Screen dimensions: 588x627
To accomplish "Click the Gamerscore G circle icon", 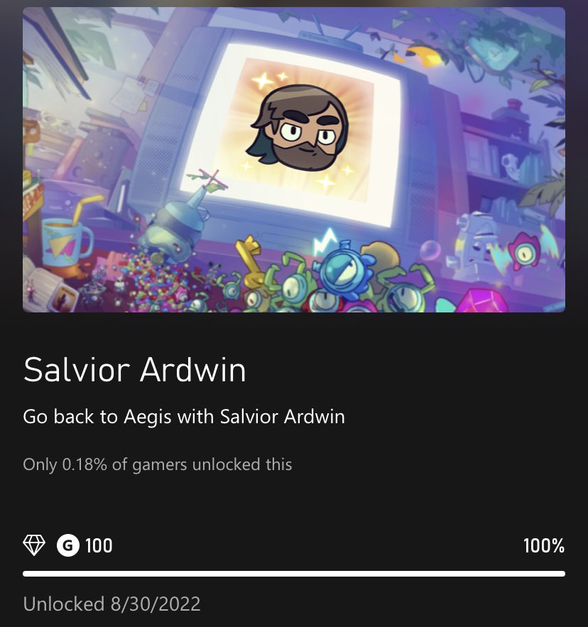I will pyautogui.click(x=68, y=545).
